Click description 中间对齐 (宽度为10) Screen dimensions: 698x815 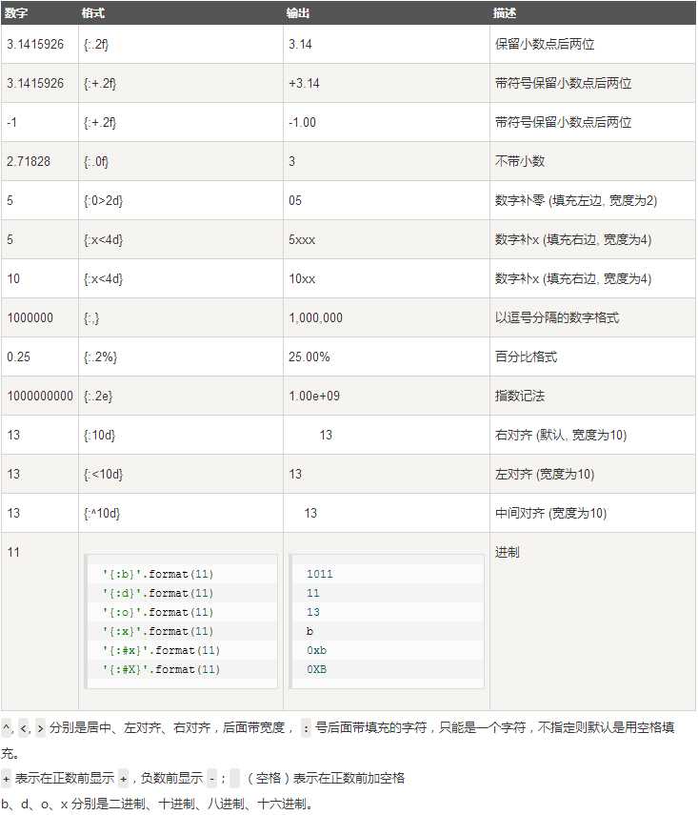point(551,514)
